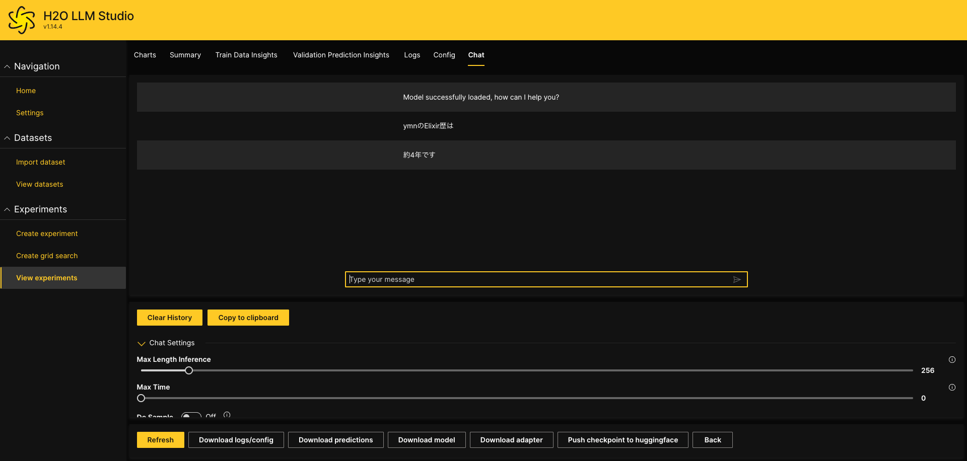Click Push checkpoint to huggingface
The height and width of the screenshot is (461, 967).
coord(623,440)
